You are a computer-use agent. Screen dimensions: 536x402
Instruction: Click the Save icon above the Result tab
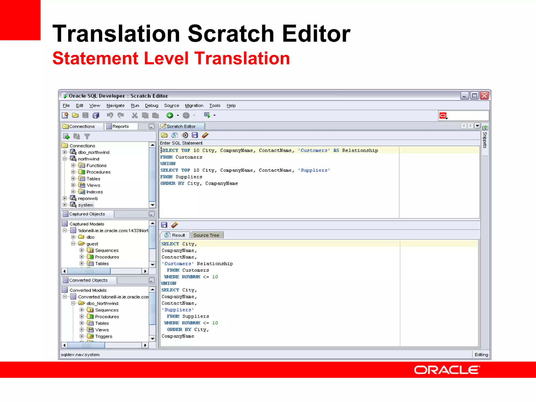click(x=164, y=225)
